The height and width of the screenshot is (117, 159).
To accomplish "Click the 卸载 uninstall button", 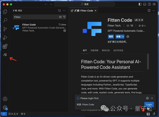I will [x=118, y=36].
